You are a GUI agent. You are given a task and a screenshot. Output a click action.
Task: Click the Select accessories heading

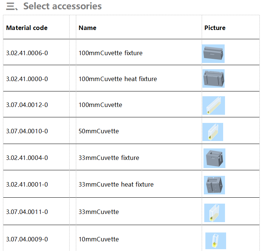coord(63,6)
